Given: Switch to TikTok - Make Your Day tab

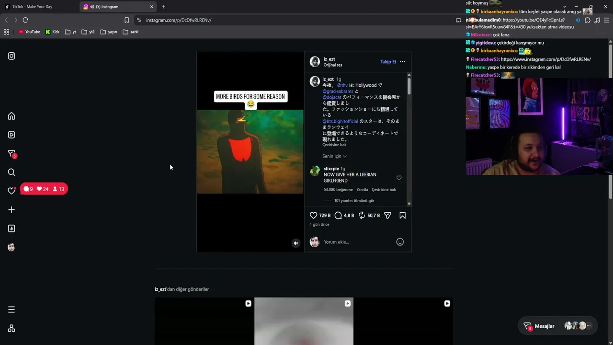Looking at the screenshot, I should [32, 7].
